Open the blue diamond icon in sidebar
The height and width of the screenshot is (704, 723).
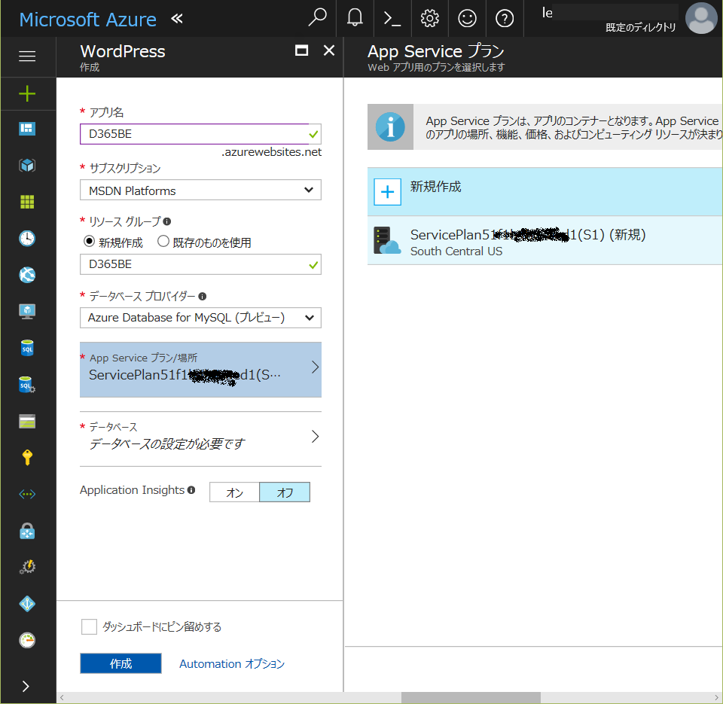pyautogui.click(x=27, y=604)
